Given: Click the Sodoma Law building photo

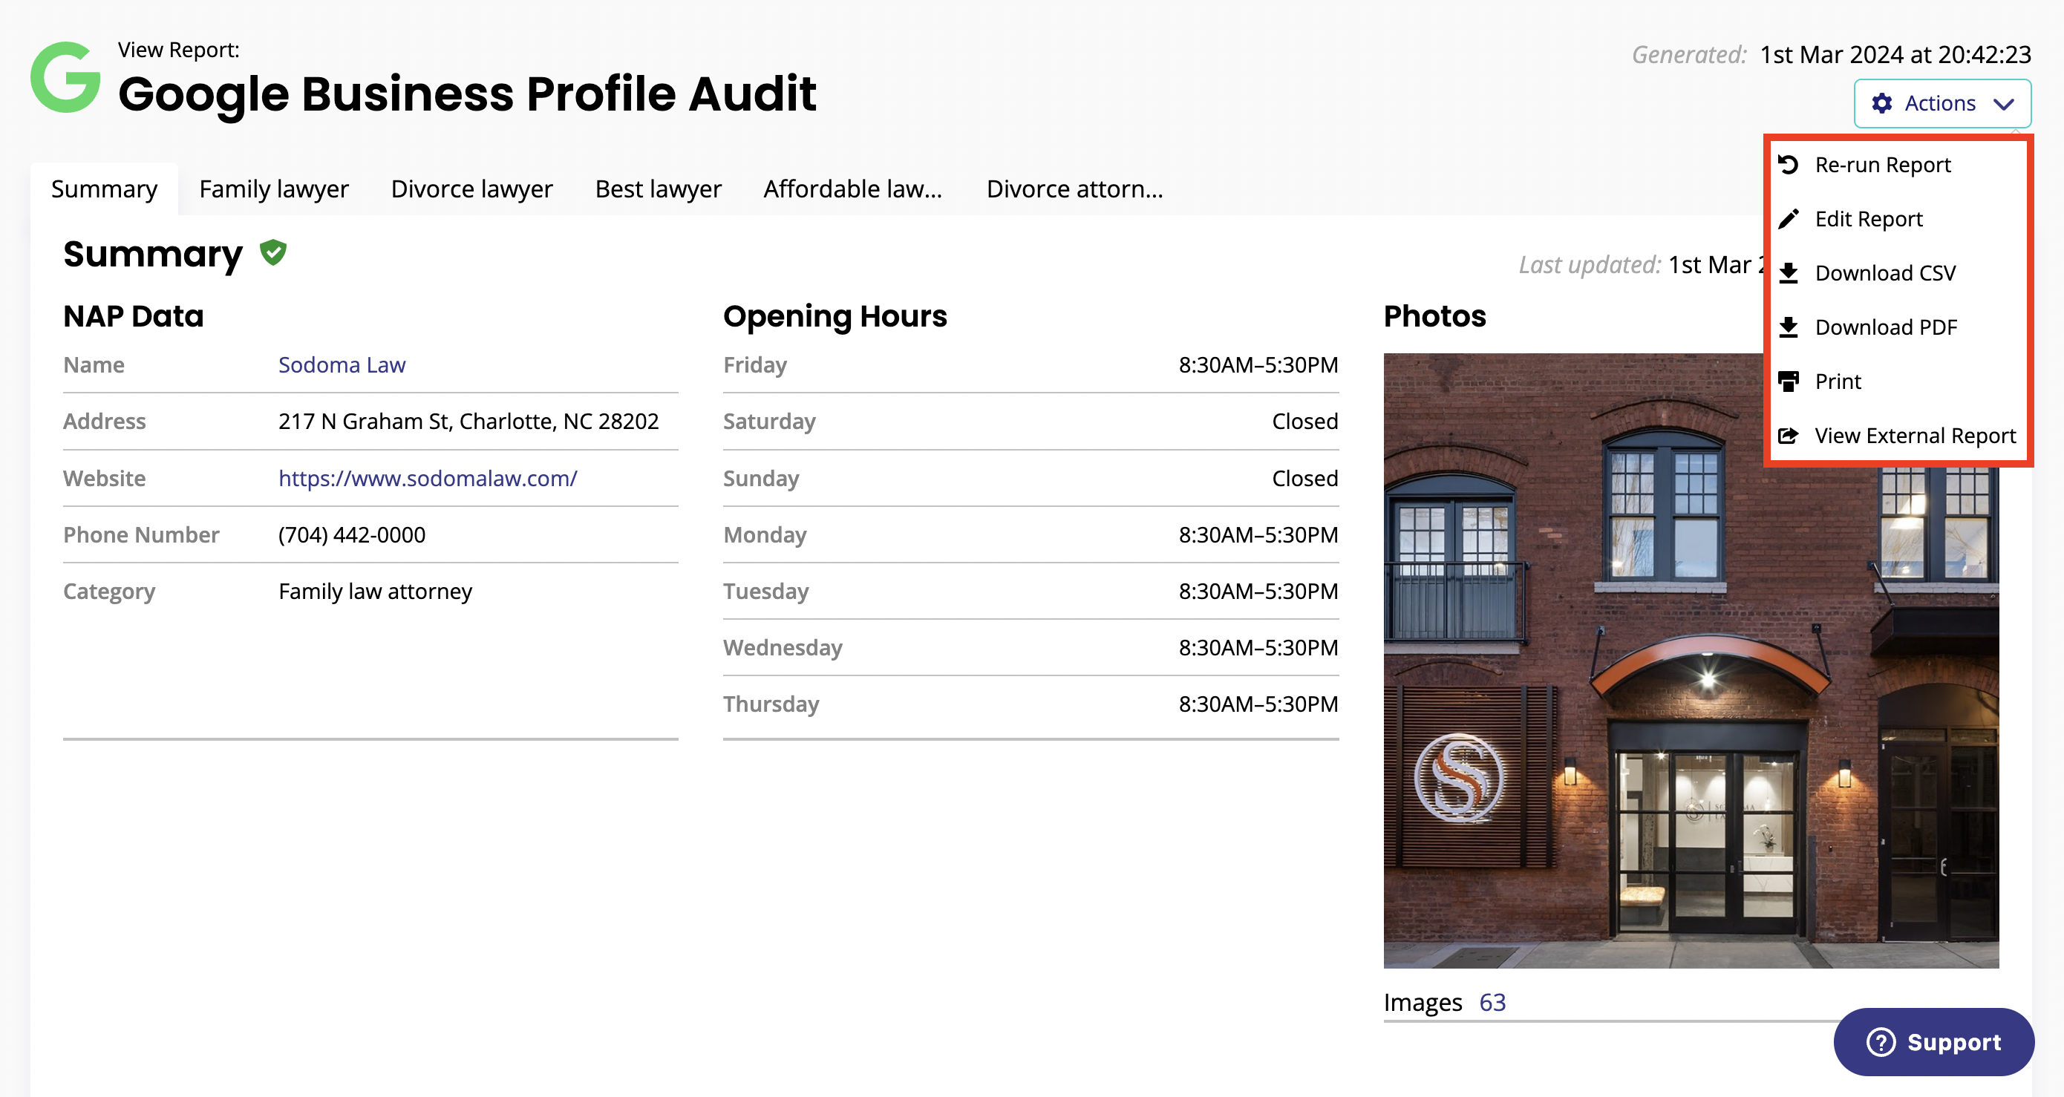Looking at the screenshot, I should [1691, 661].
